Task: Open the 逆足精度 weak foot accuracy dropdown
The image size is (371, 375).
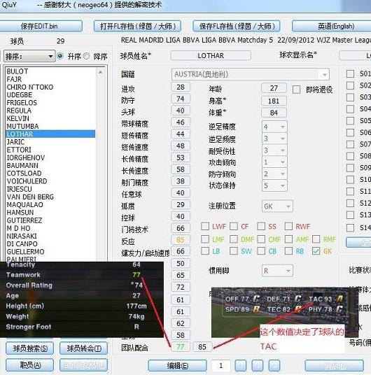Action: (274, 127)
